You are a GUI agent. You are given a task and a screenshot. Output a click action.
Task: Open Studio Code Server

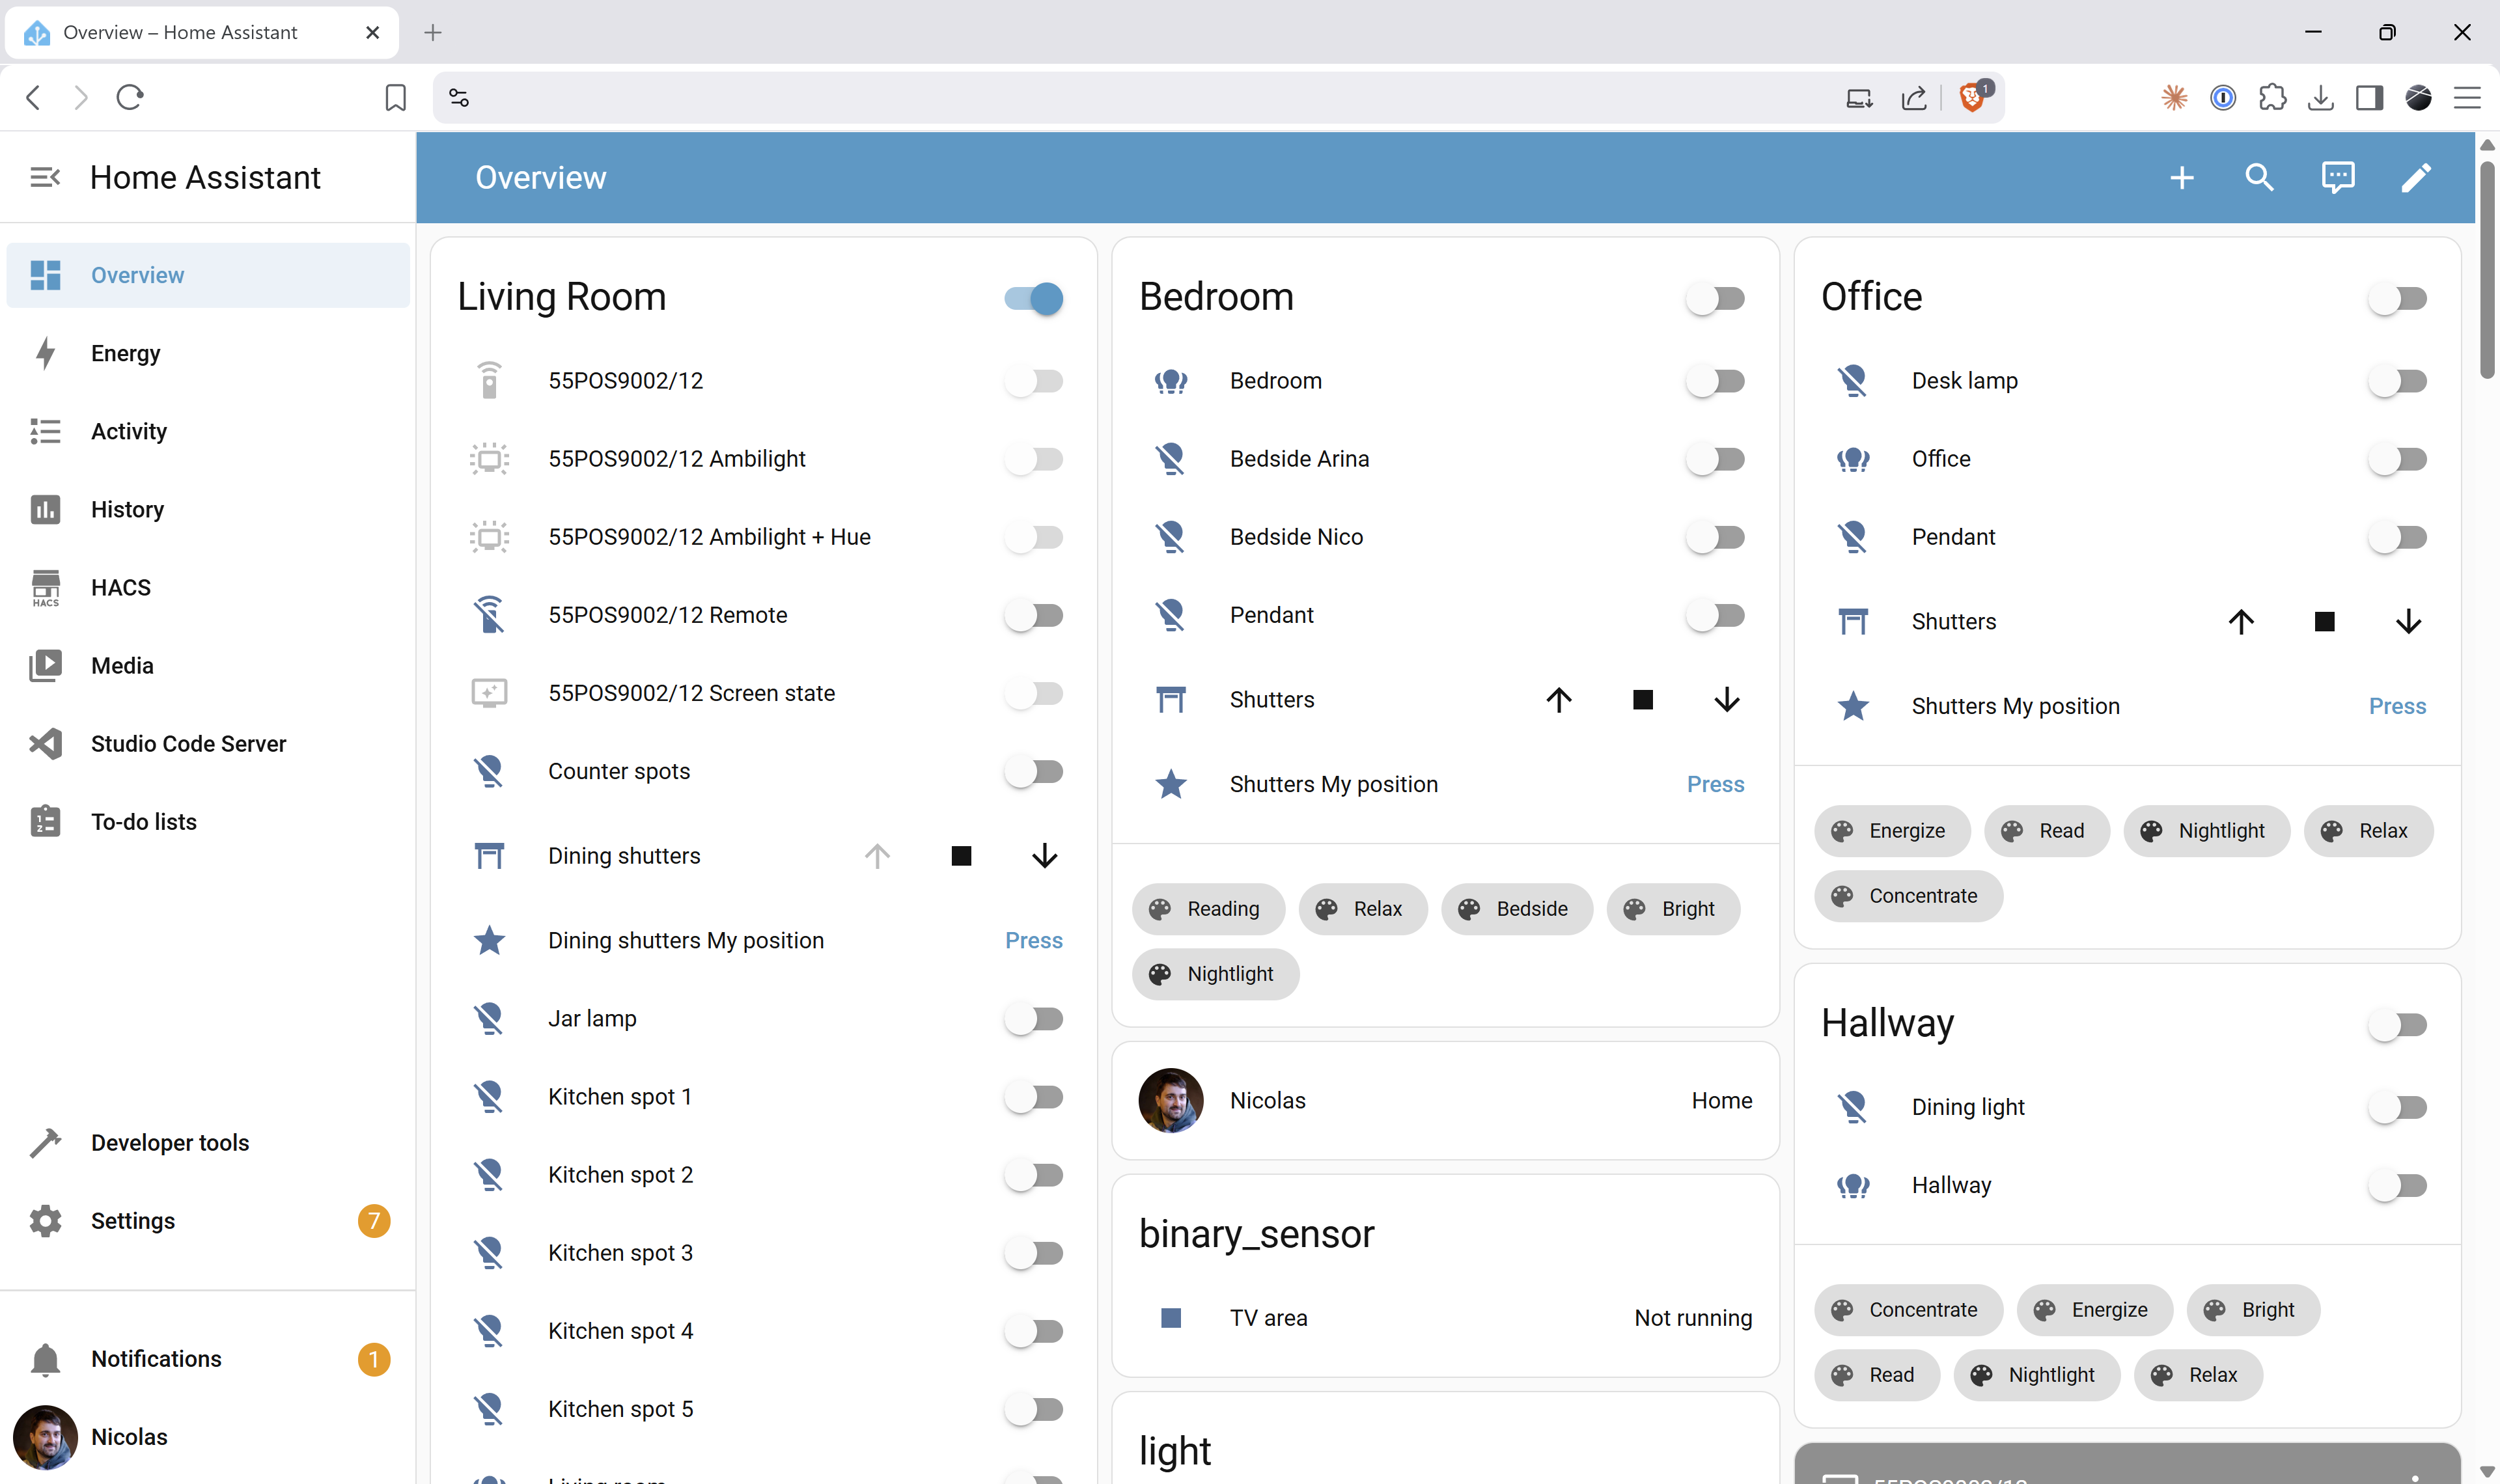pyautogui.click(x=208, y=744)
